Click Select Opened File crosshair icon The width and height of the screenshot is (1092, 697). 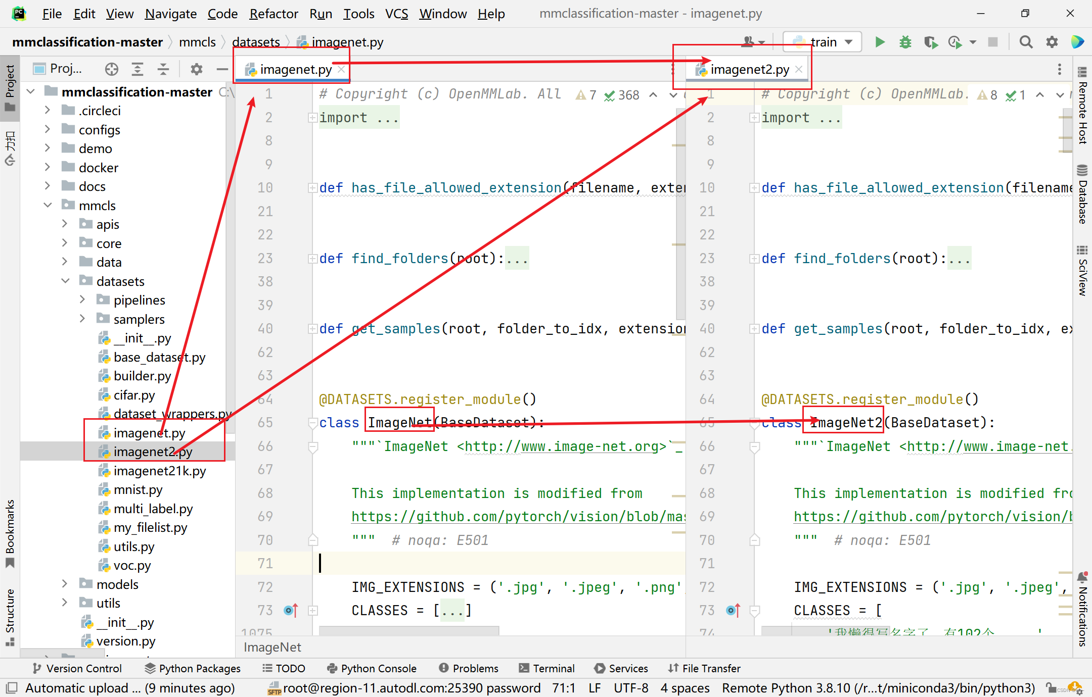(x=112, y=69)
